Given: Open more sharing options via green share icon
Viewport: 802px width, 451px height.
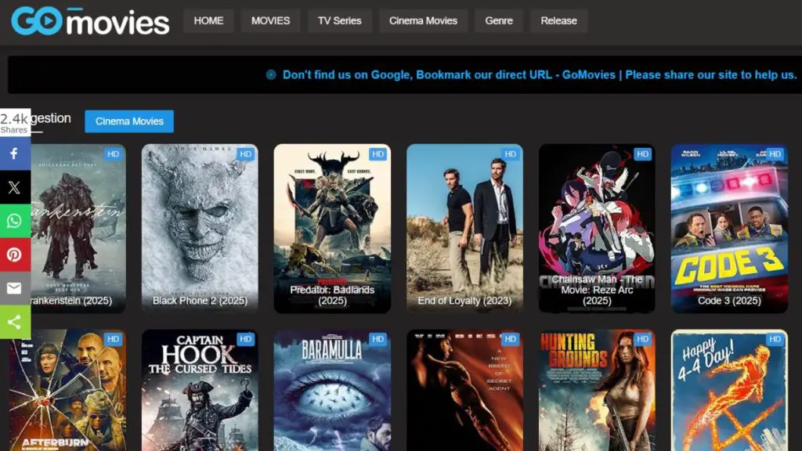Looking at the screenshot, I should 14,322.
